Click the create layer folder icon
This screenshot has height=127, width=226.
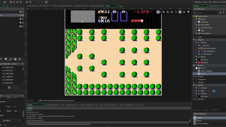point(15,59)
